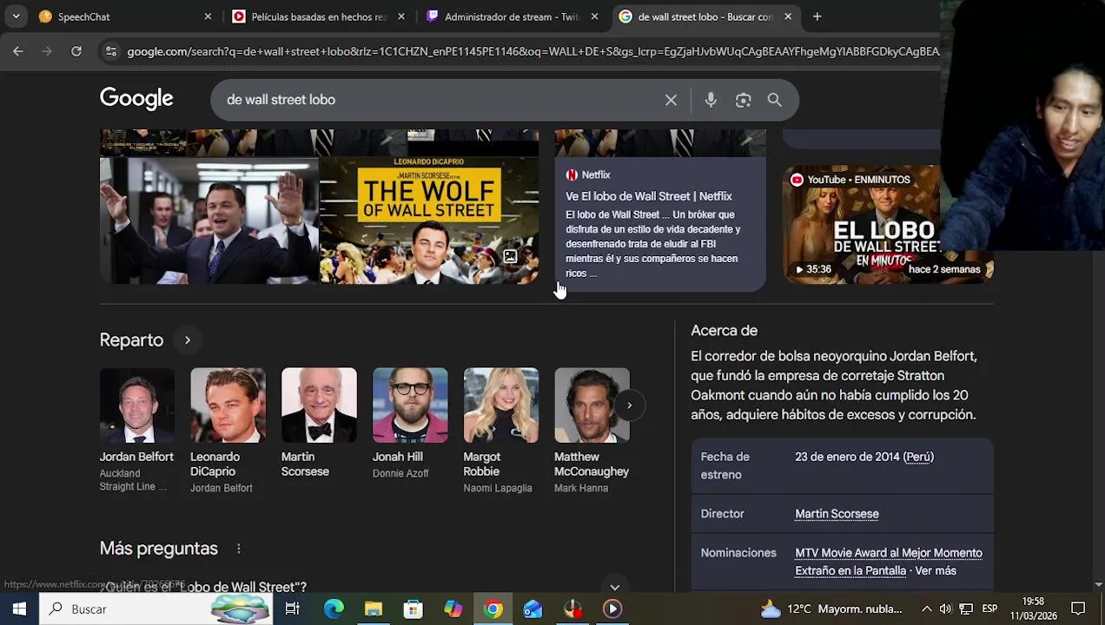Open Leonardo DiCaprio cast entry
Screen dimensions: 1105x625
click(x=228, y=431)
